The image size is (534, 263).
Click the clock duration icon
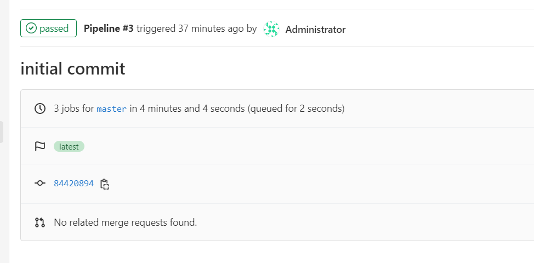point(40,108)
